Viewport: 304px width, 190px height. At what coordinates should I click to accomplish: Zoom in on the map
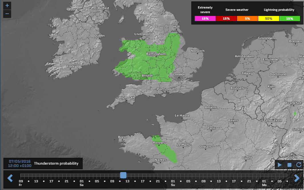click(x=7, y=5)
